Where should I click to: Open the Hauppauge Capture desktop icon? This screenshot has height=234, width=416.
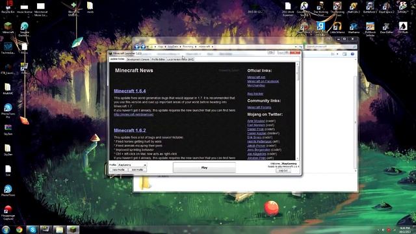tap(8, 213)
